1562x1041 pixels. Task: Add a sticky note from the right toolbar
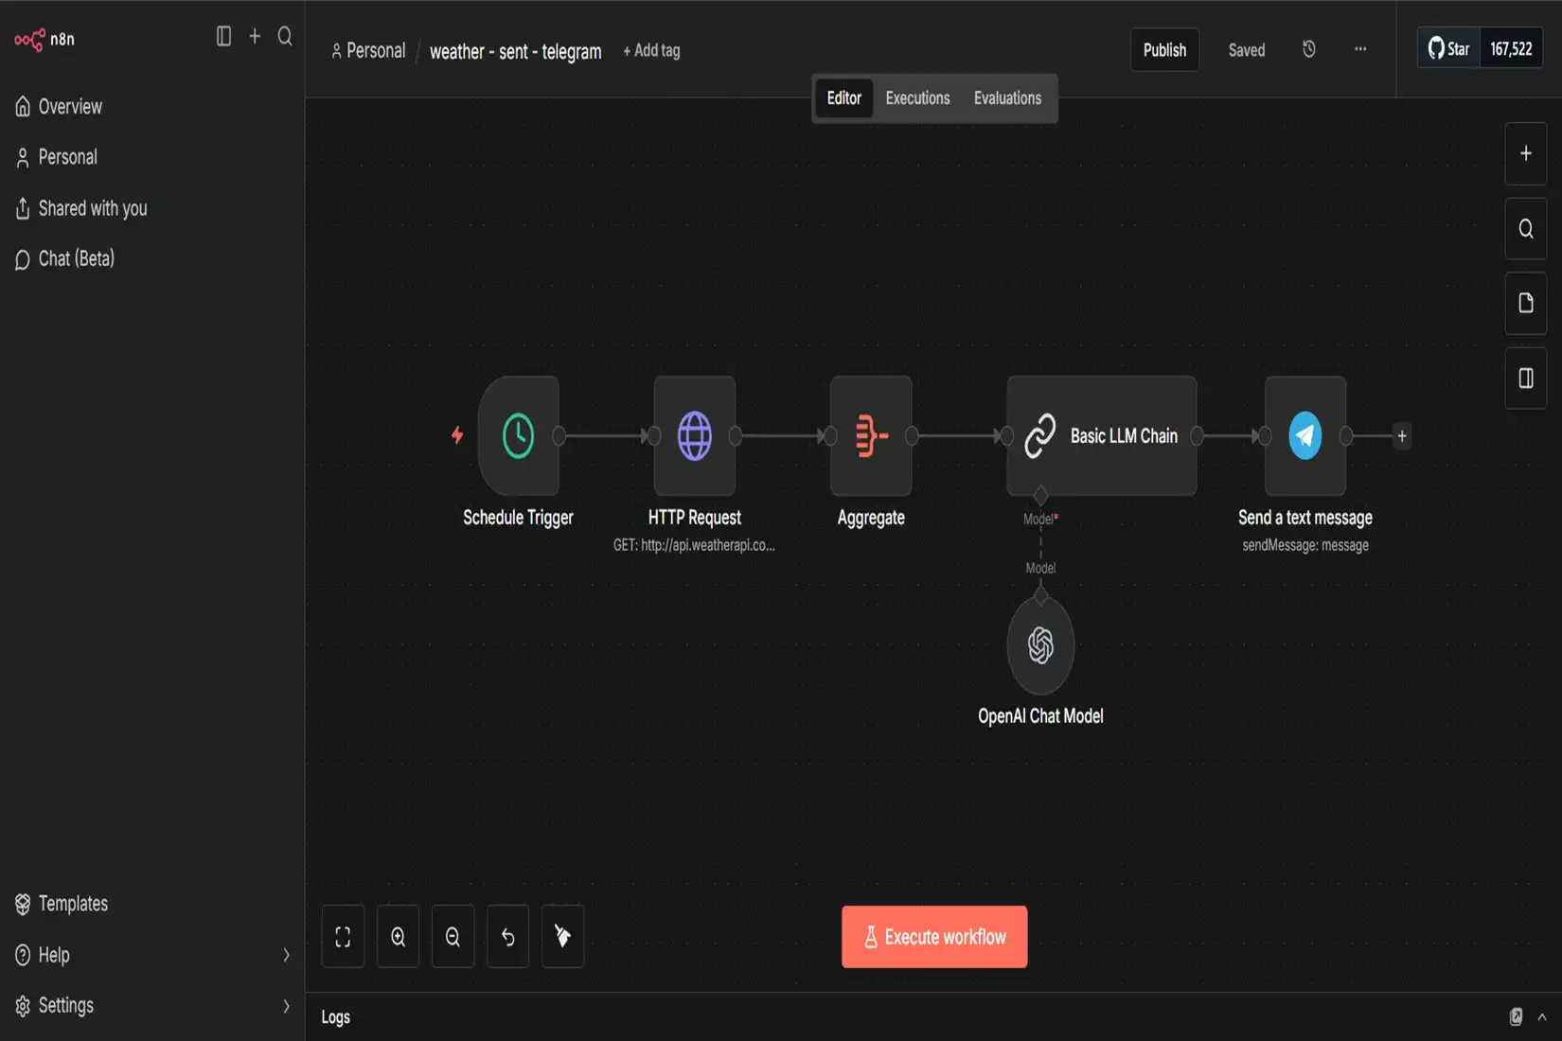pos(1525,303)
